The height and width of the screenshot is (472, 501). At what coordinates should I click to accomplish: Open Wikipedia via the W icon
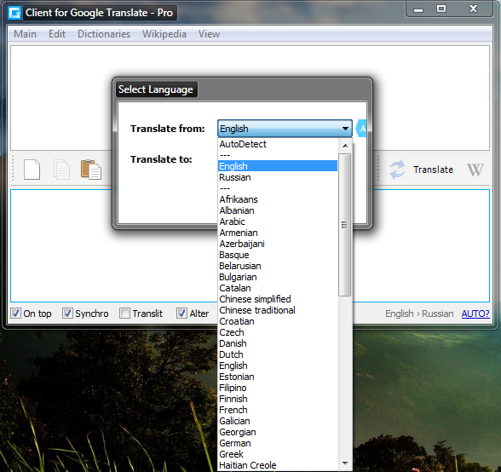(475, 170)
